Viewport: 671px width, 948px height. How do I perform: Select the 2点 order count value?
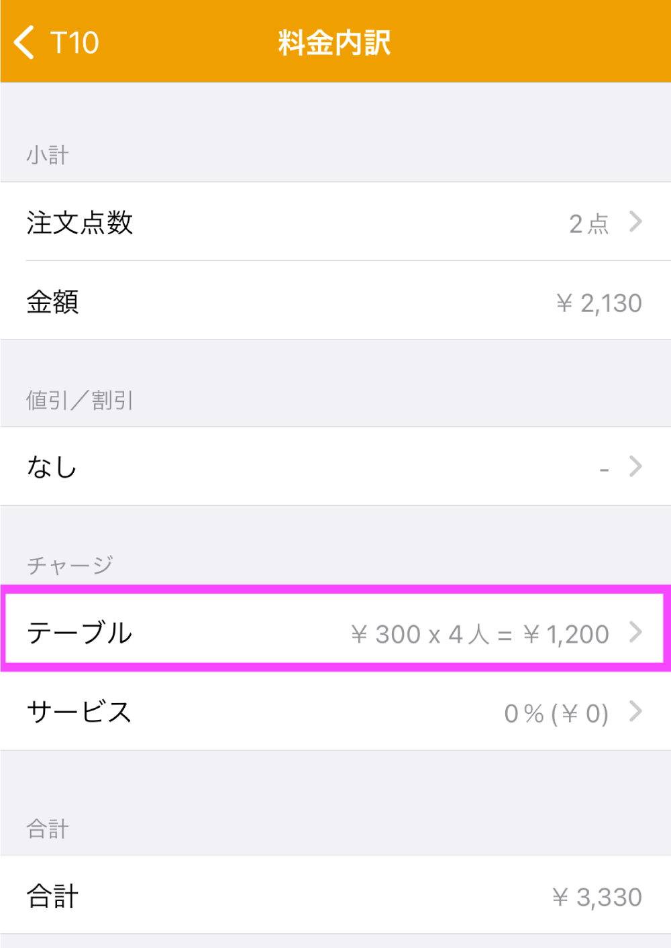click(x=588, y=223)
